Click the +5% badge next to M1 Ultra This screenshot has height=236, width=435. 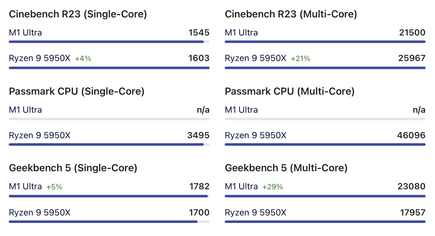pyautogui.click(x=54, y=187)
